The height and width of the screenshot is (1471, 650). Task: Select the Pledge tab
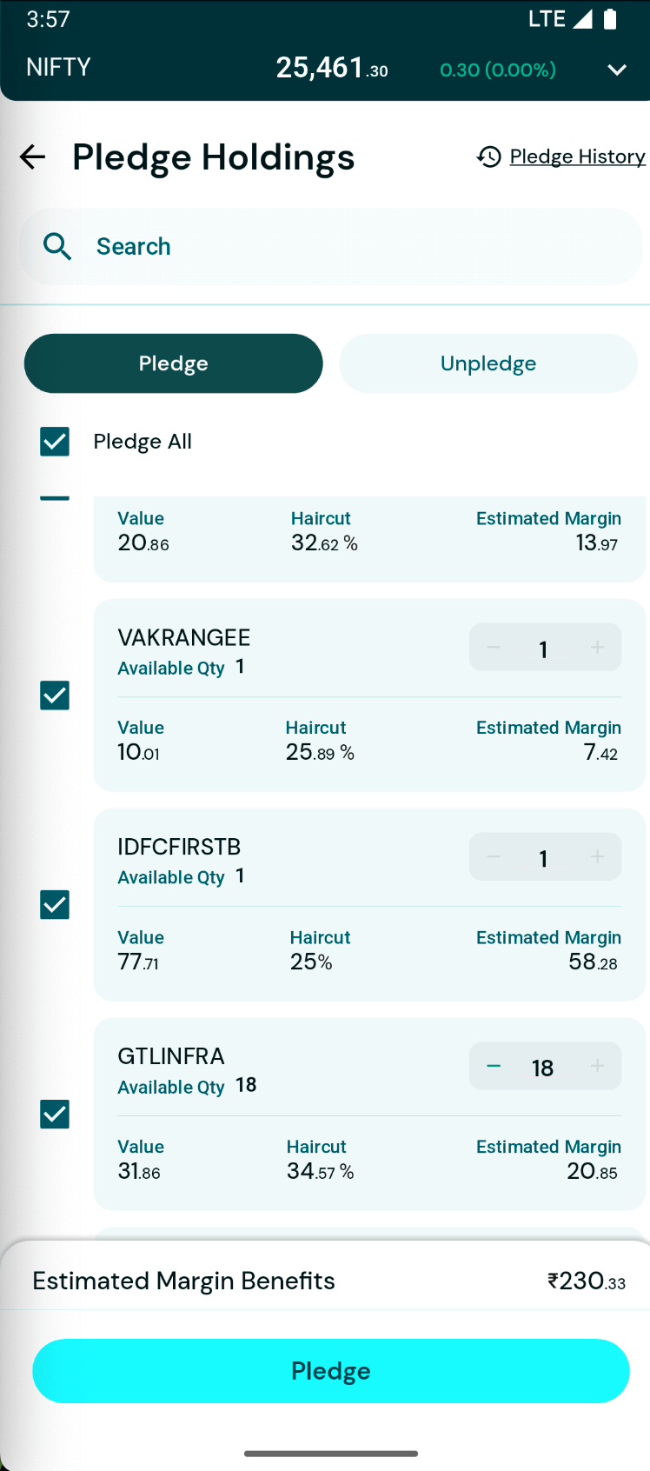pos(174,363)
